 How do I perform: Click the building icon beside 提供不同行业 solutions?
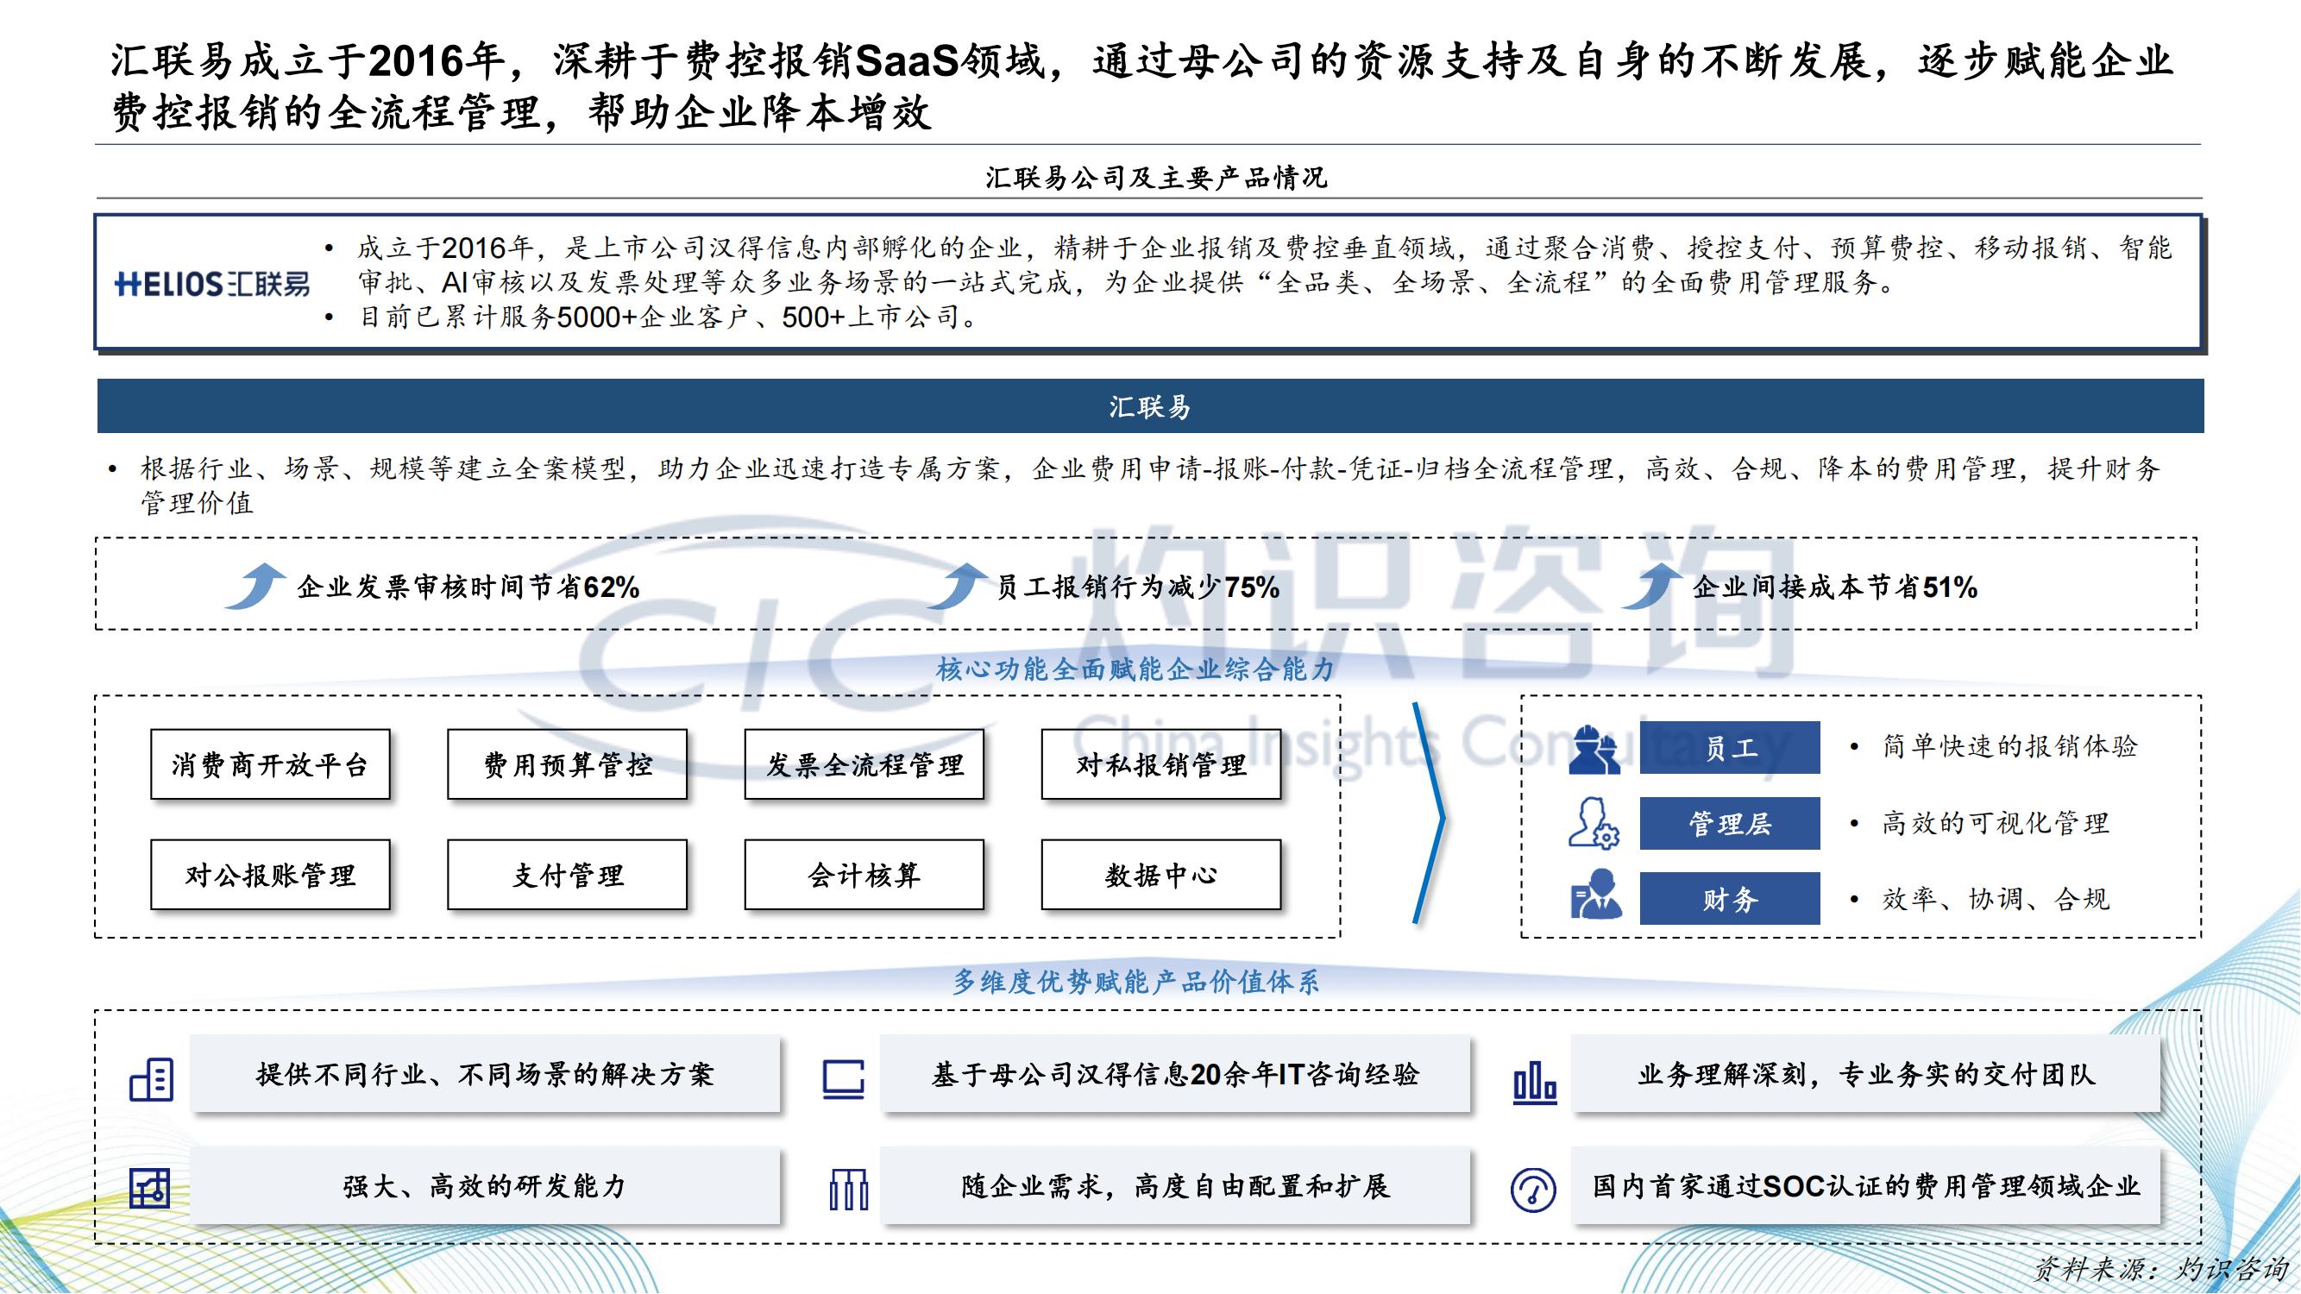[152, 1079]
